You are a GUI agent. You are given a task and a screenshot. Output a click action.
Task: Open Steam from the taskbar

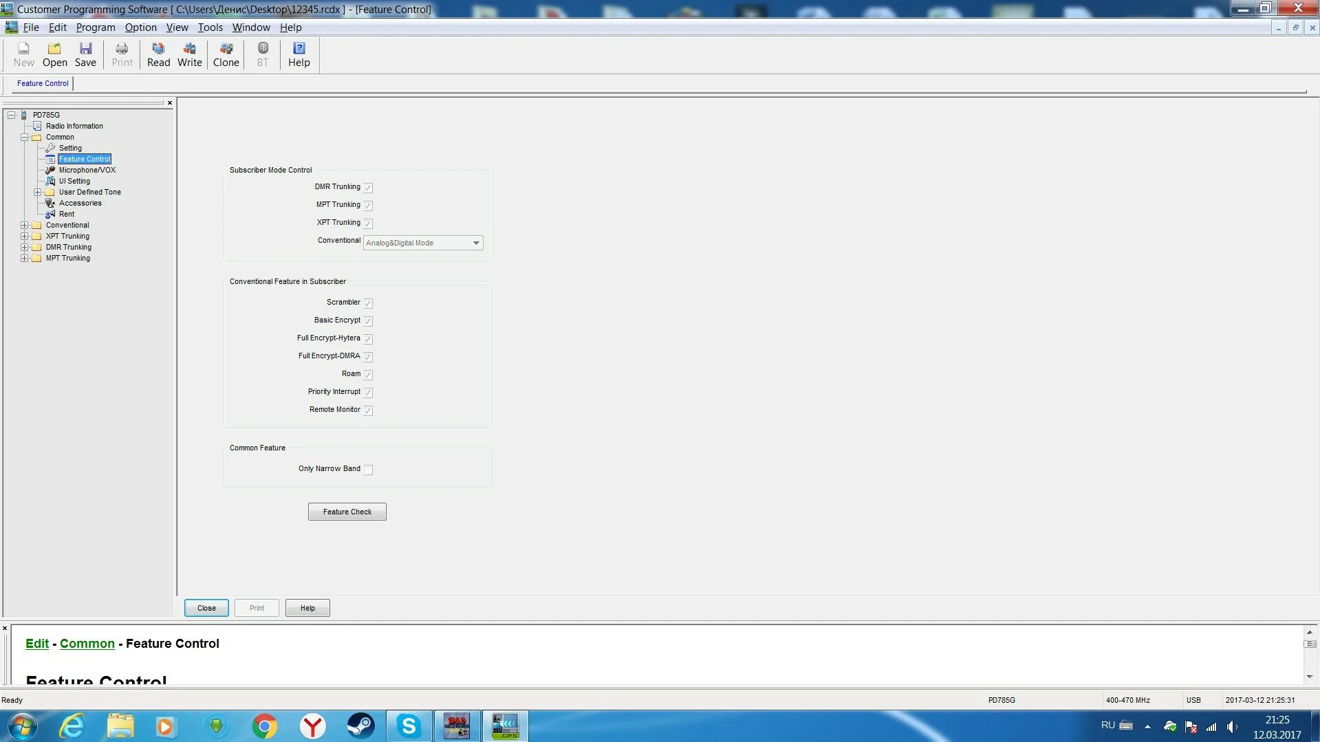(x=360, y=726)
